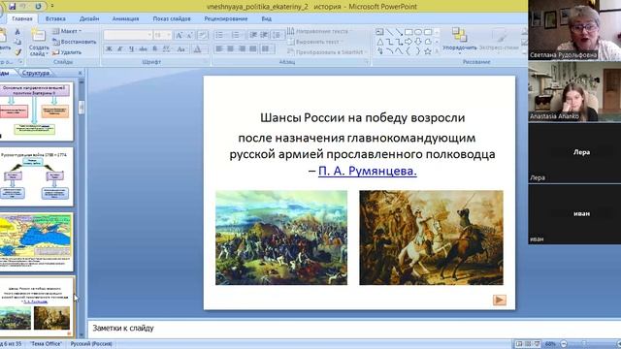The width and height of the screenshot is (621, 349).
Task: Open the font name combo box
Action: pos(127,35)
